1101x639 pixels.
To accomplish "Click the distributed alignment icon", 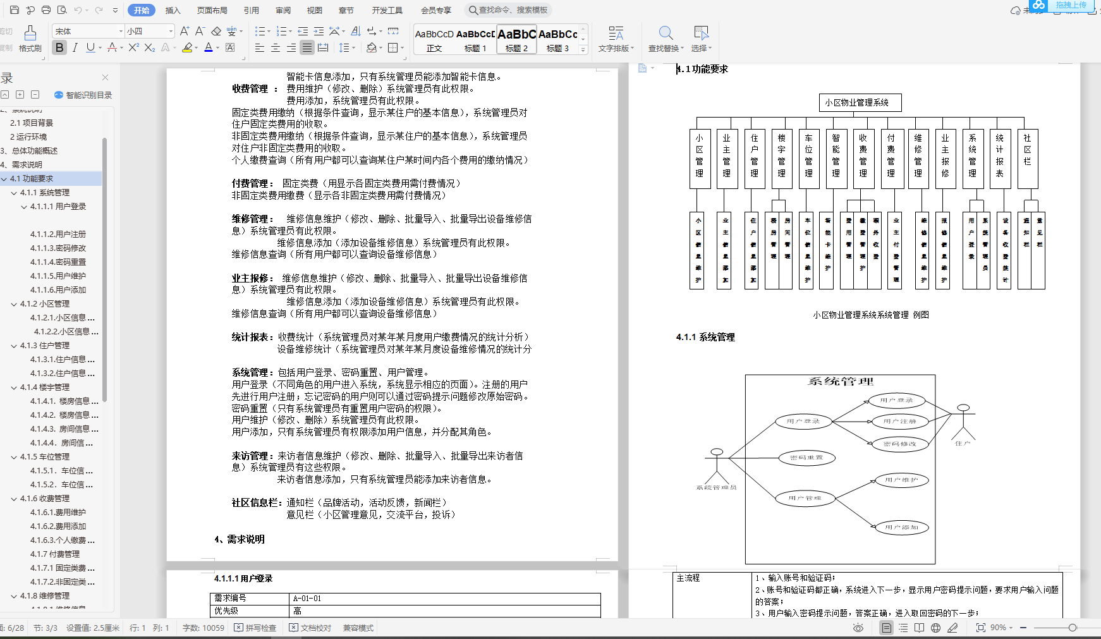I will click(323, 47).
